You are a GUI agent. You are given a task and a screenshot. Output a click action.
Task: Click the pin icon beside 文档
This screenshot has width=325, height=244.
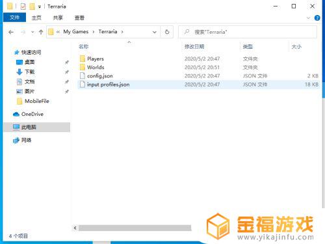[67, 82]
